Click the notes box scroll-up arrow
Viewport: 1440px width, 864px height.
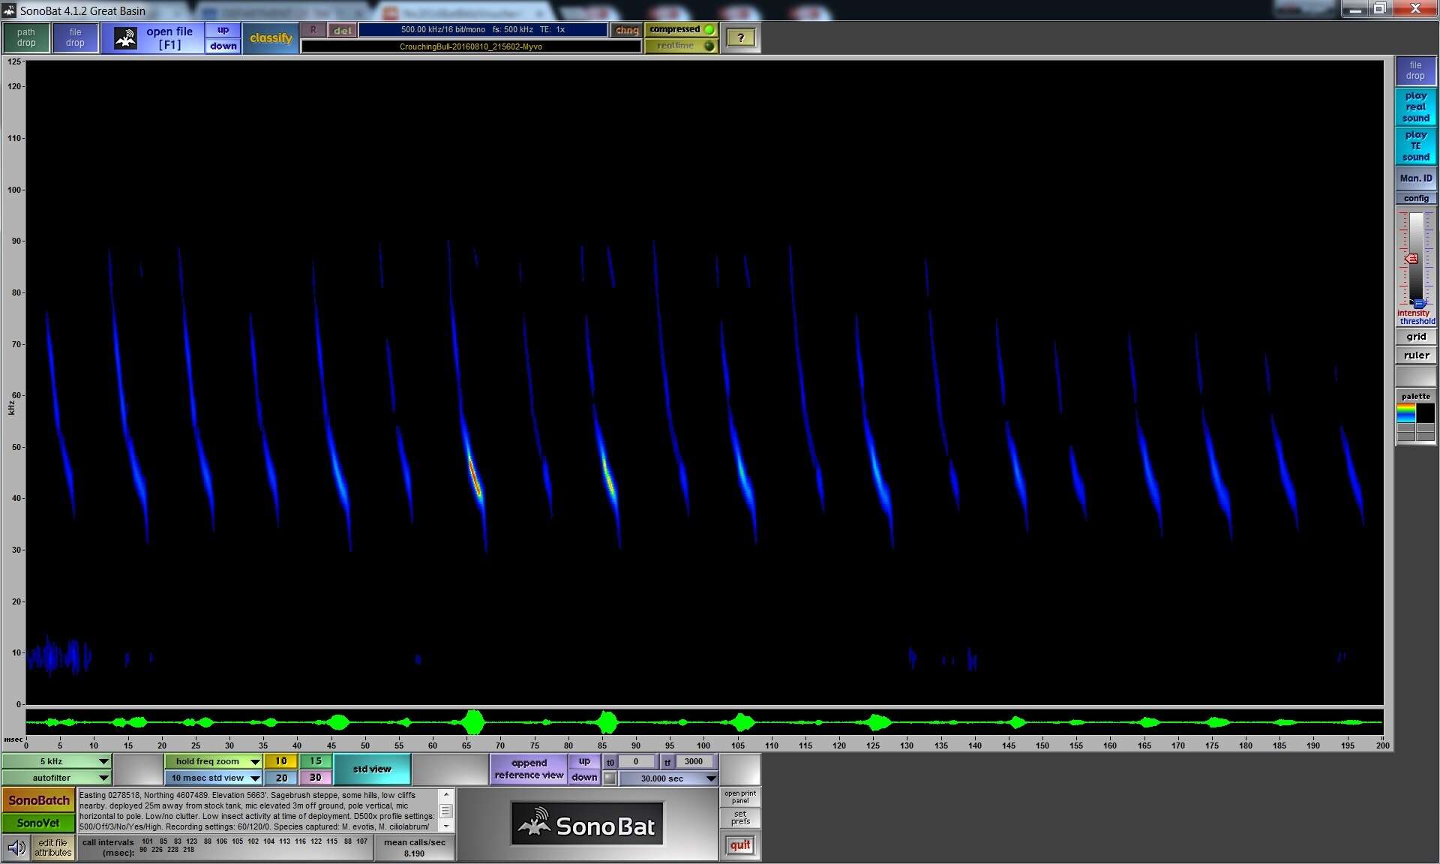pos(445,794)
